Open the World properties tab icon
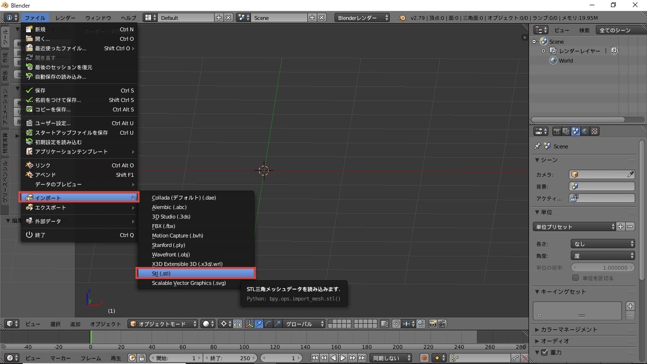Viewport: 647px width, 364px height. point(585,131)
